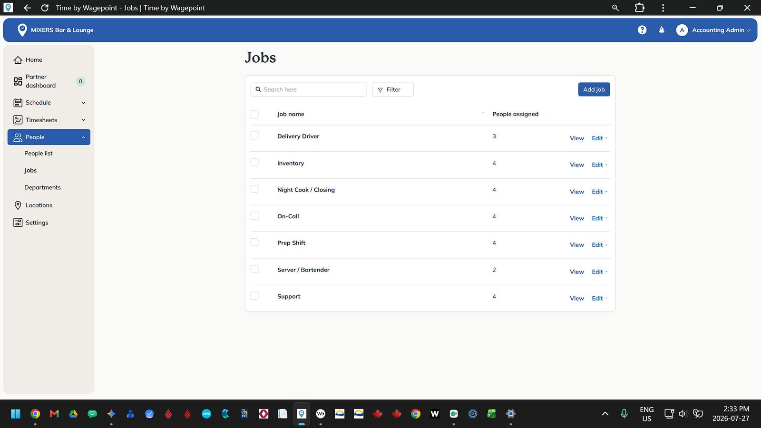The height and width of the screenshot is (428, 761).
Task: Open Excel from the taskbar
Action: pos(491,414)
